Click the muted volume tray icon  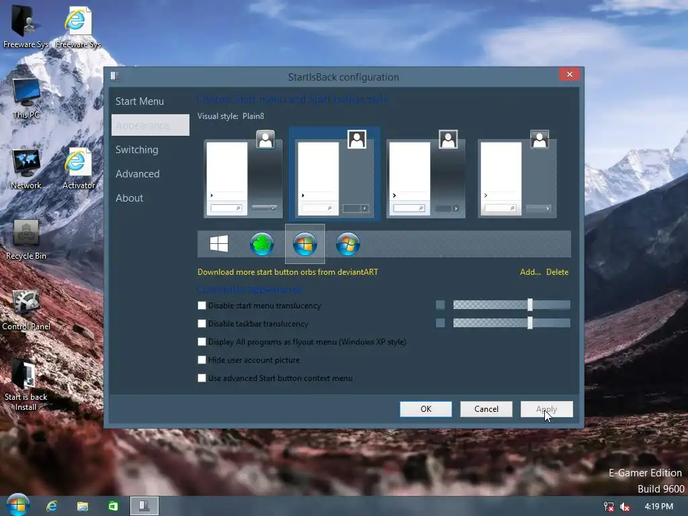tap(625, 507)
